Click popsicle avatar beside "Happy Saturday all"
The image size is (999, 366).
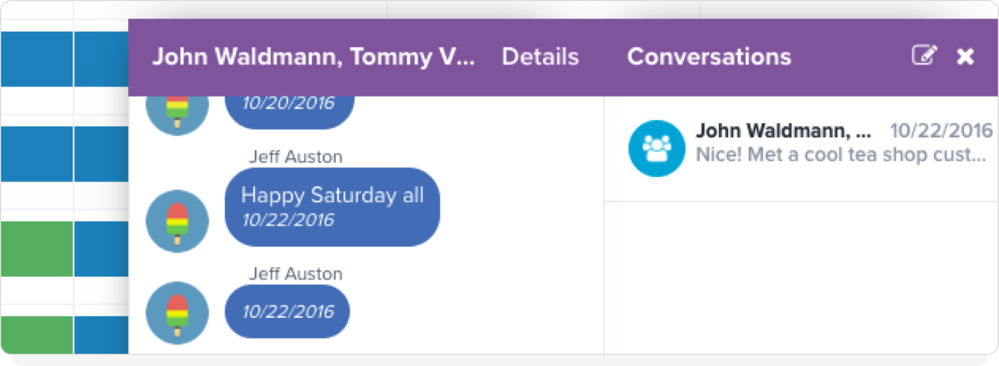[x=177, y=221]
